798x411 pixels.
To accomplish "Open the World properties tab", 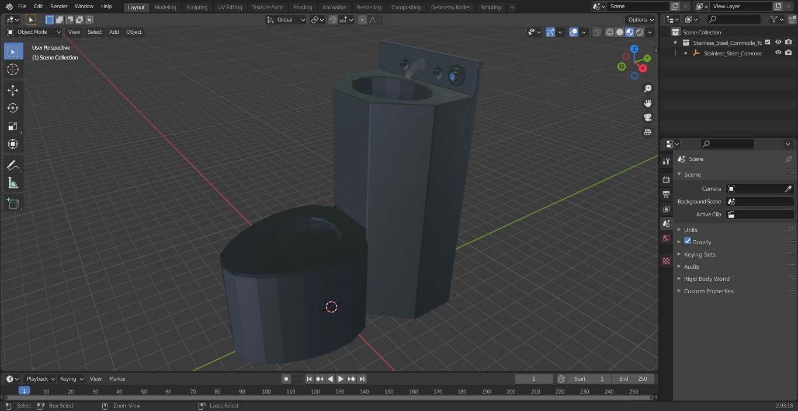I will pyautogui.click(x=666, y=238).
